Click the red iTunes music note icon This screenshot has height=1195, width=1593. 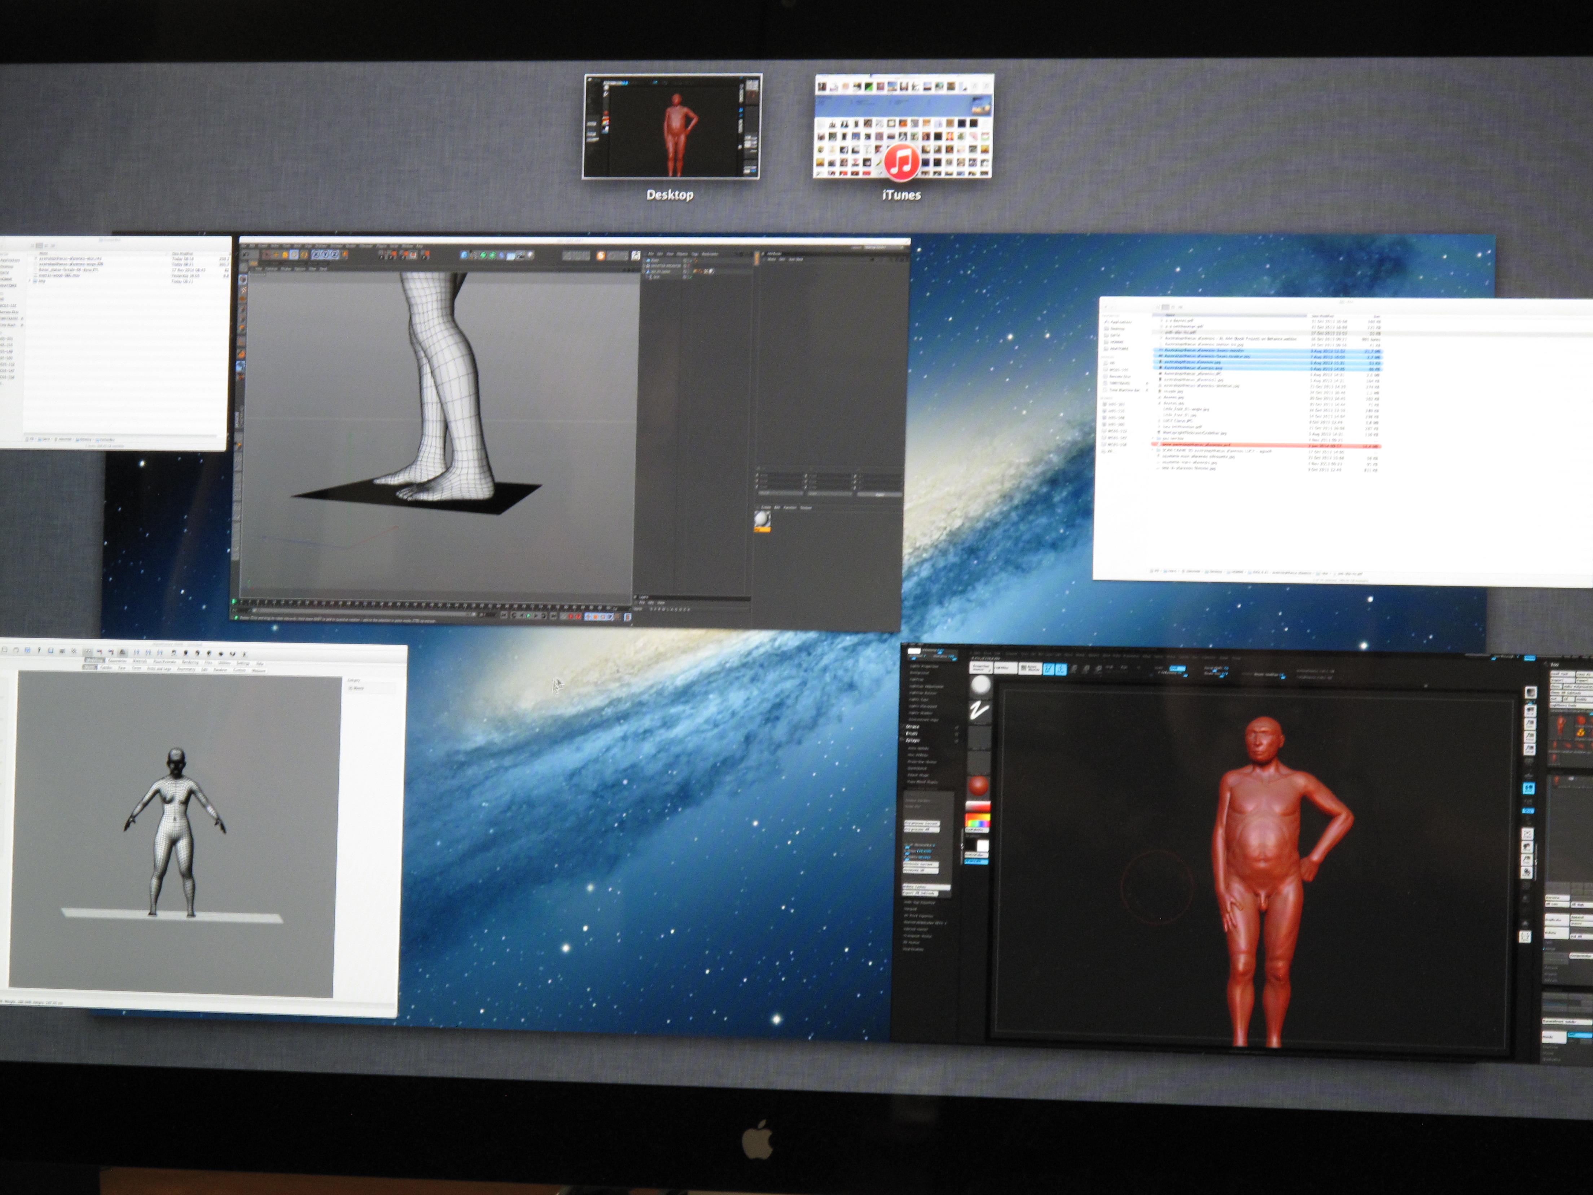click(x=901, y=163)
